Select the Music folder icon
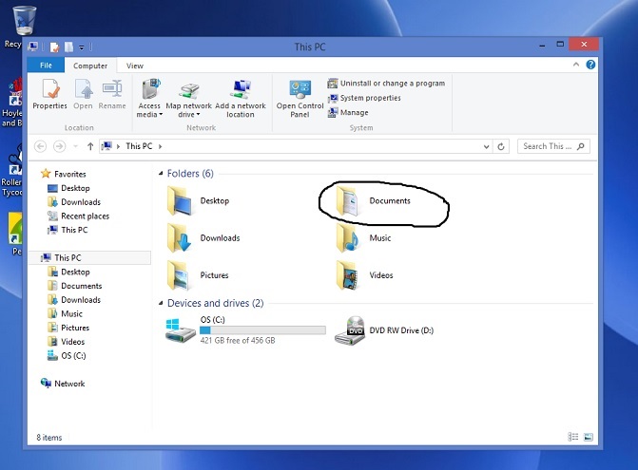The height and width of the screenshot is (470, 638). click(x=348, y=238)
